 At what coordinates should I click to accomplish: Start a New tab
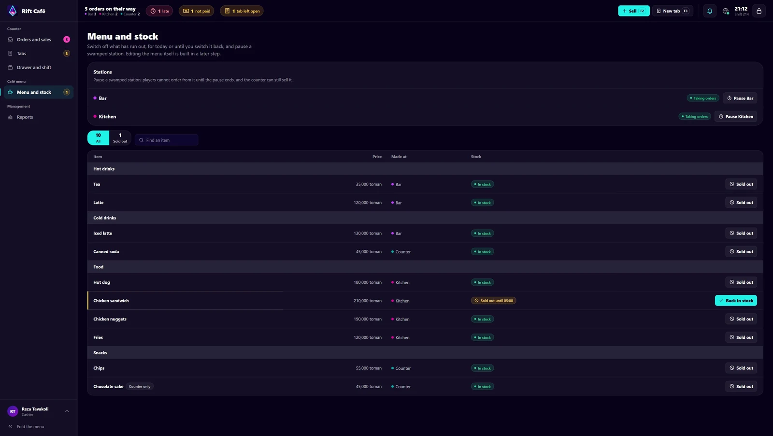pos(673,11)
